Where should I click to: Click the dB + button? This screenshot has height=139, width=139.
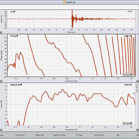pyautogui.click(x=118, y=135)
